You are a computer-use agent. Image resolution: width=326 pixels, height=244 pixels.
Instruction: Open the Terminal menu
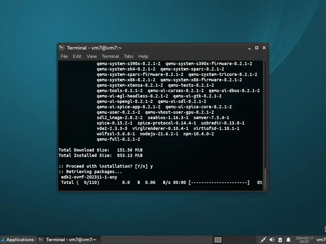110,57
